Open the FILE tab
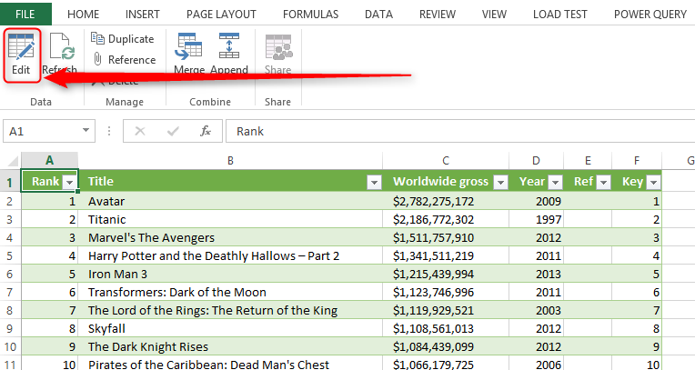The height and width of the screenshot is (370, 695). coord(25,14)
